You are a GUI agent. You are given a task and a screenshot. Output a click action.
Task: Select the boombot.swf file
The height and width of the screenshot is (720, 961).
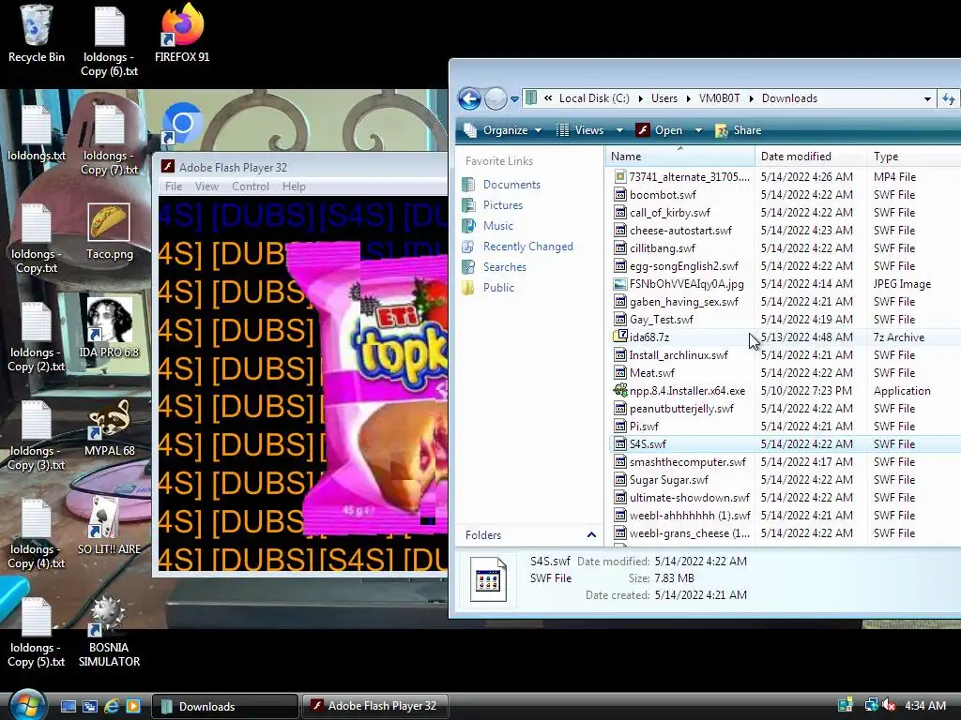pyautogui.click(x=655, y=195)
